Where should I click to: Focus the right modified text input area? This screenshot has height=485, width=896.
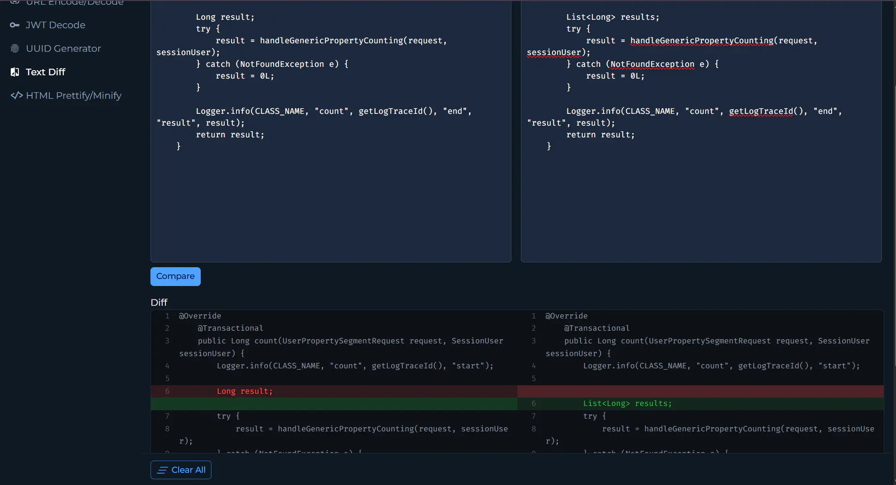[x=701, y=131]
